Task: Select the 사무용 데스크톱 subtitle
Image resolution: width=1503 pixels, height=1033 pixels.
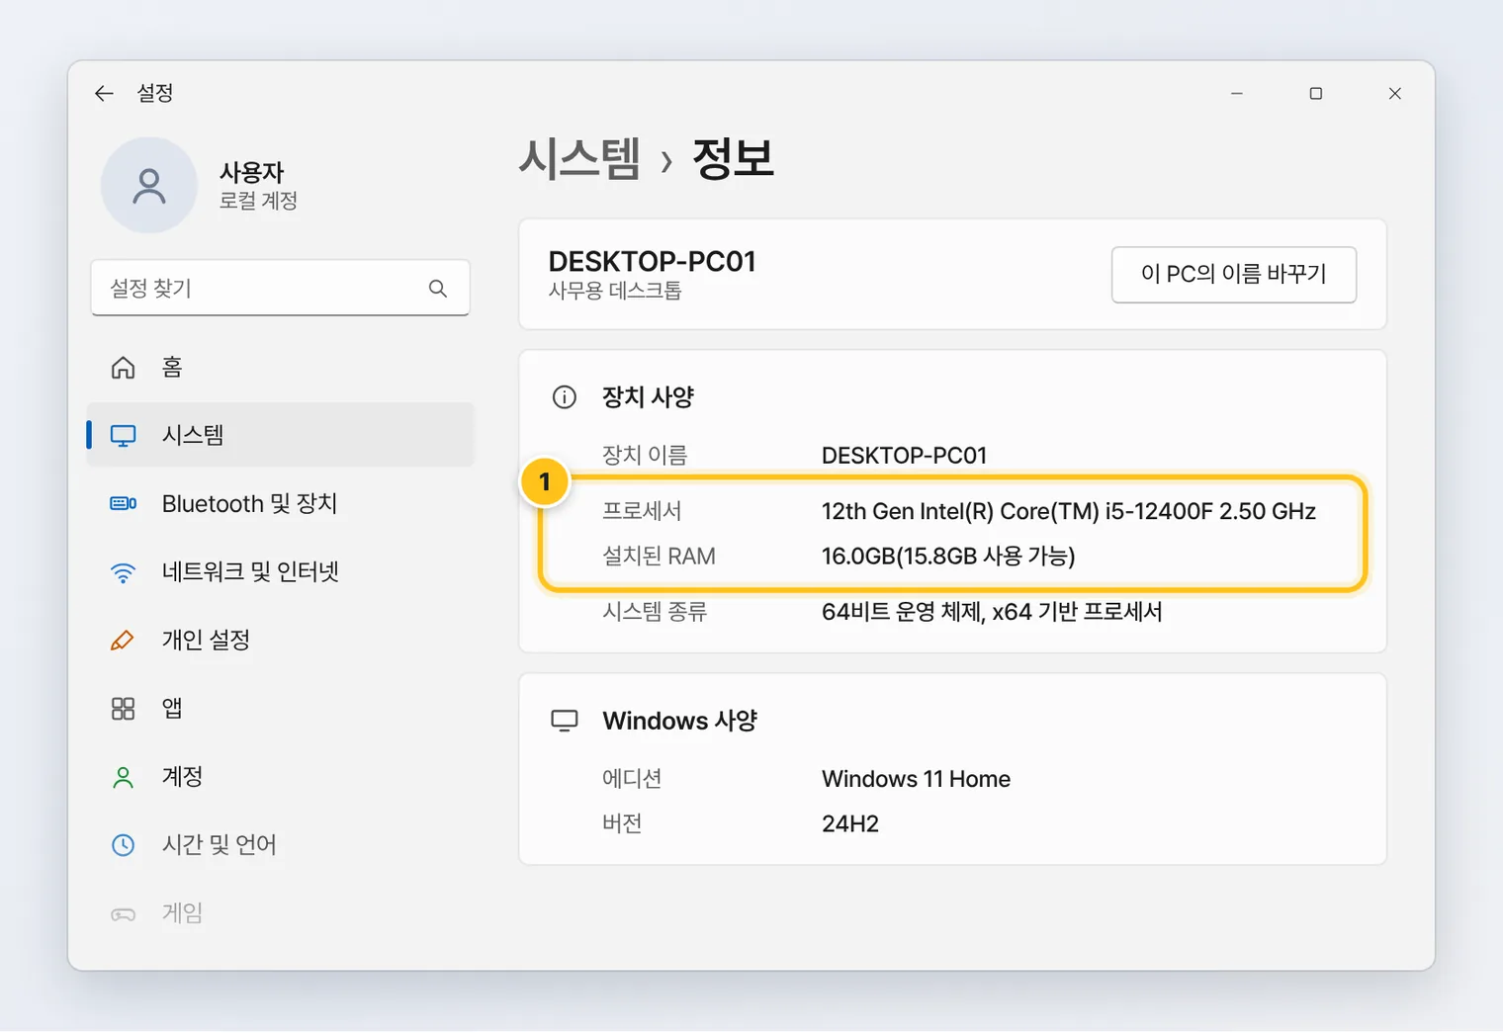Action: point(615,291)
